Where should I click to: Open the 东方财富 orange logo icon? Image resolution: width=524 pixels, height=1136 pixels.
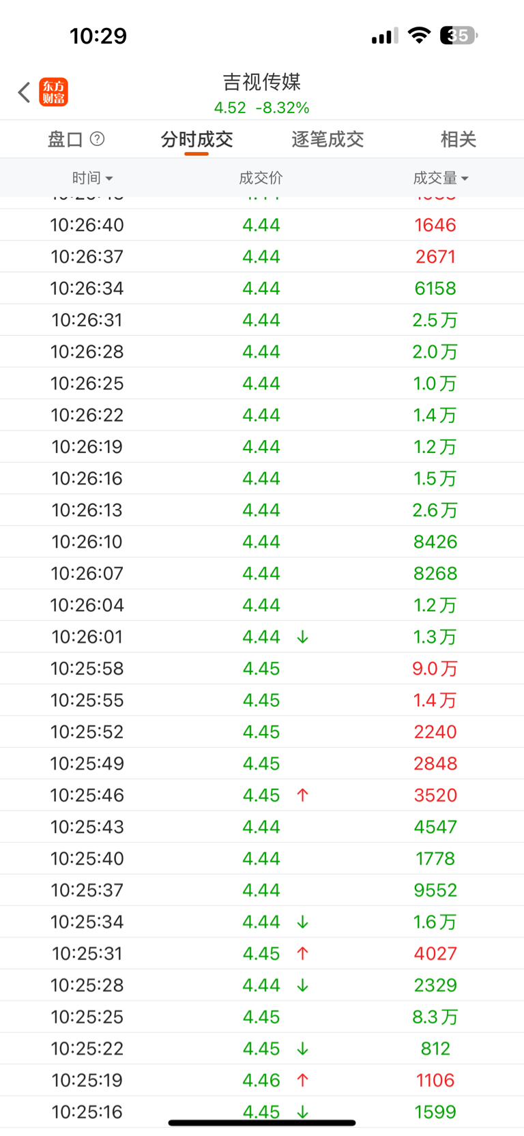click(x=54, y=92)
